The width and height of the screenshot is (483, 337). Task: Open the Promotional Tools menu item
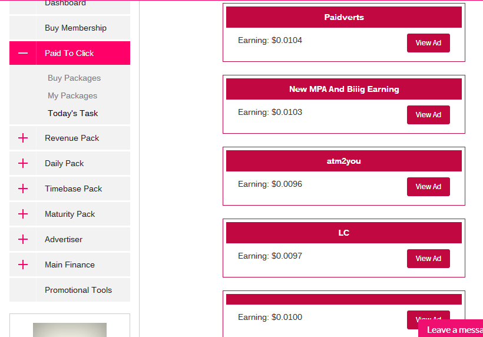pyautogui.click(x=78, y=290)
